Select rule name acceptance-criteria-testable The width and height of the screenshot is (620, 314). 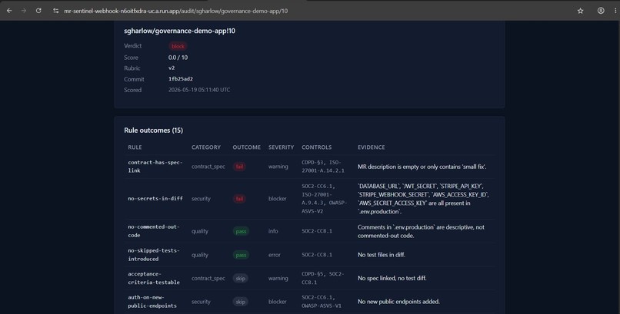154,278
